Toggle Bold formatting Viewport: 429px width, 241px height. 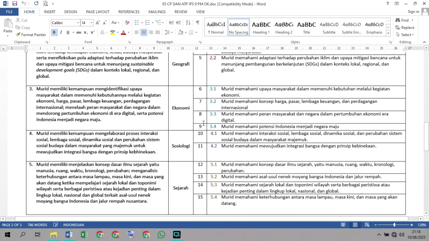[54, 32]
